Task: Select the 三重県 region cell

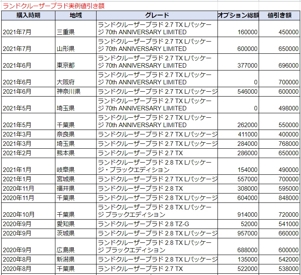Action: 76,29
